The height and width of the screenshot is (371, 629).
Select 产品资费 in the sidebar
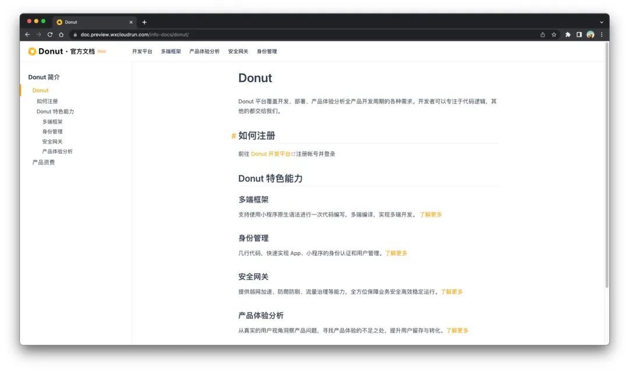click(44, 162)
